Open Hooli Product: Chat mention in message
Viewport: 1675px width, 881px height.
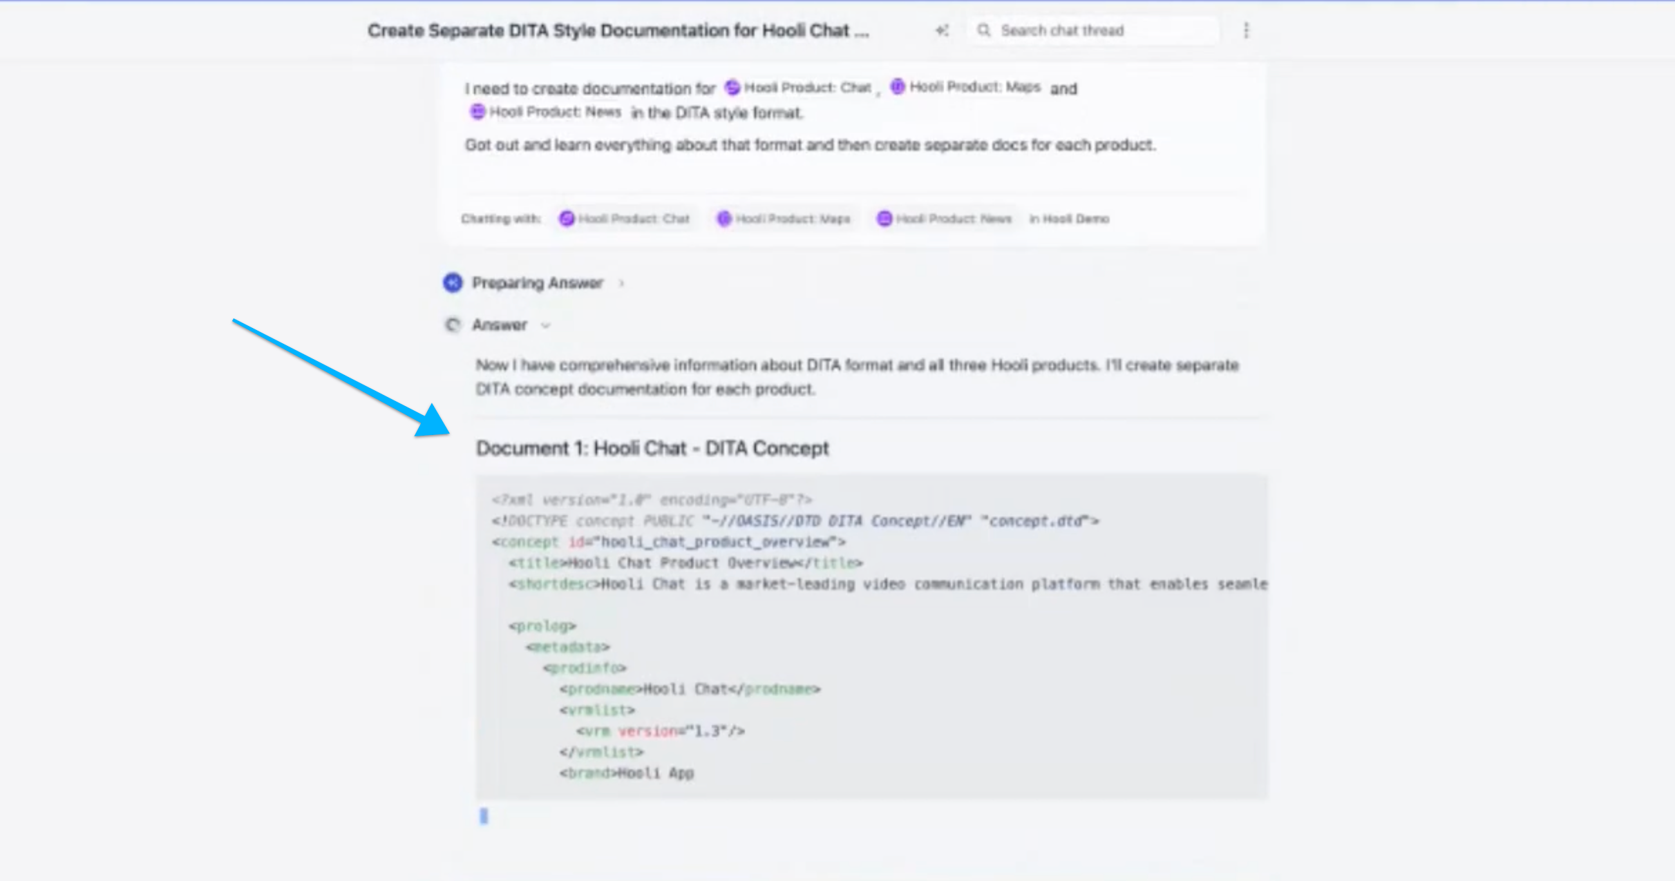coord(807,88)
